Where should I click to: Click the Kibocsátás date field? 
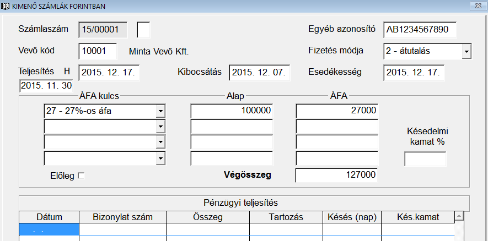click(x=260, y=73)
